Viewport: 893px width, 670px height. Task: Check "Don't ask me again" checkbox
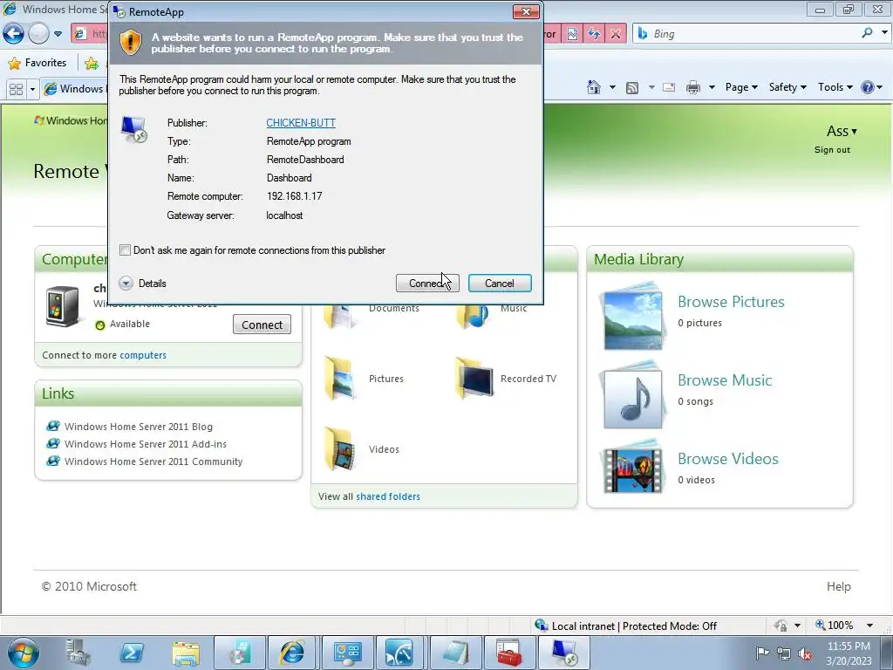click(x=125, y=250)
